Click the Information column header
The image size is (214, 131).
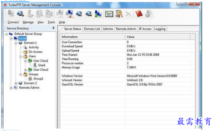tap(93, 37)
